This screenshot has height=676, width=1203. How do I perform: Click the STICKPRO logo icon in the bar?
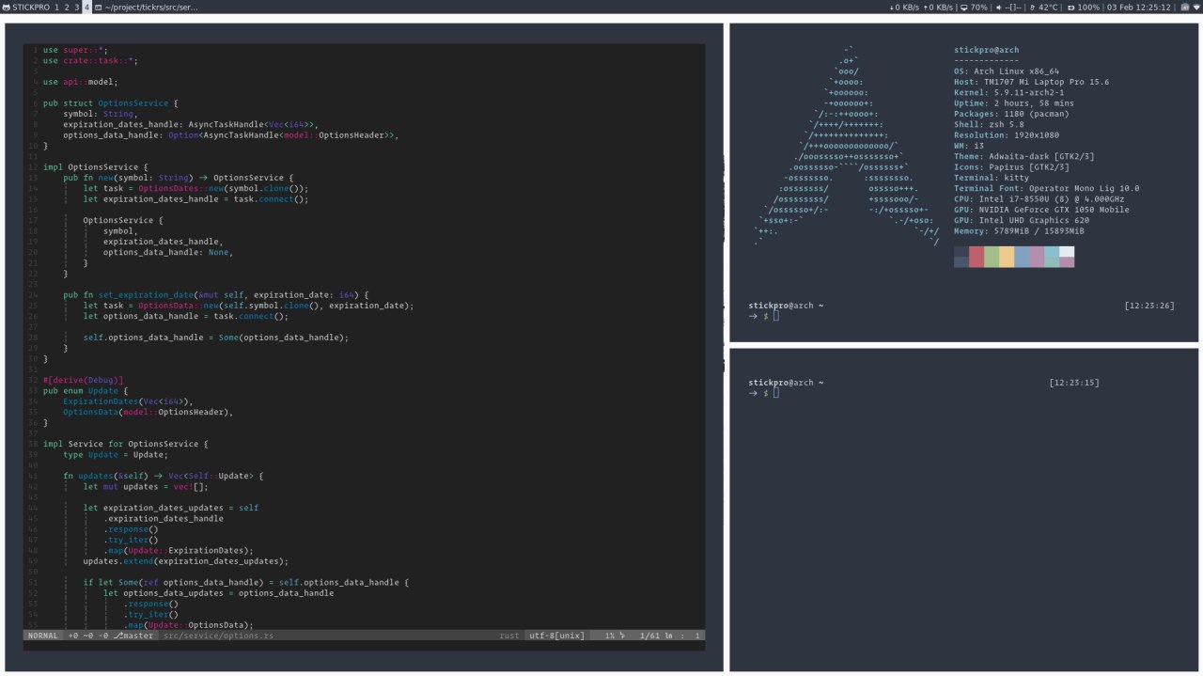(x=7, y=7)
